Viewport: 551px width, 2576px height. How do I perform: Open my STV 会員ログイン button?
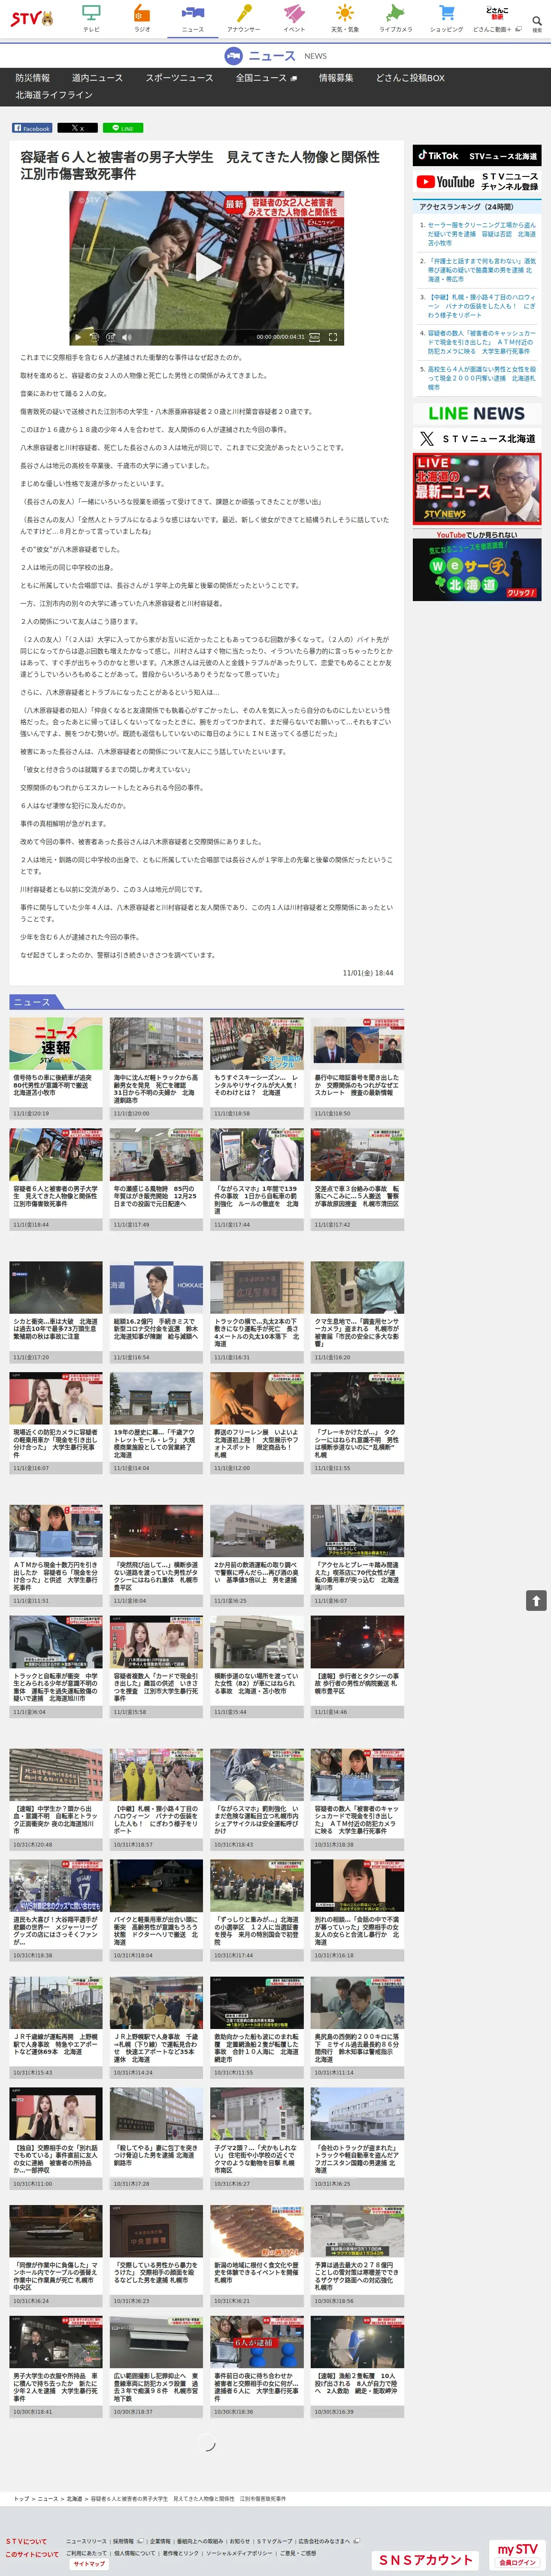pyautogui.click(x=518, y=2554)
